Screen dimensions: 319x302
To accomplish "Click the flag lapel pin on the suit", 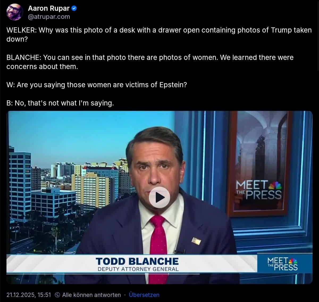I will [x=196, y=241].
